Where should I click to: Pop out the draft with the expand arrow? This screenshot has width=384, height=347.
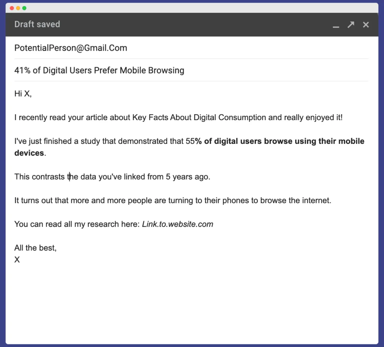(351, 24)
